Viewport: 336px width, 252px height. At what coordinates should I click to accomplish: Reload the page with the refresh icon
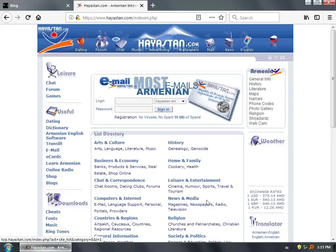coord(28,18)
